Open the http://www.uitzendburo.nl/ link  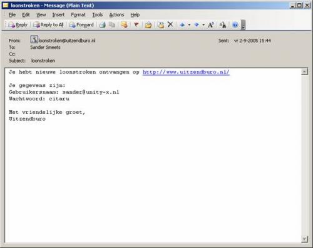coord(186,72)
